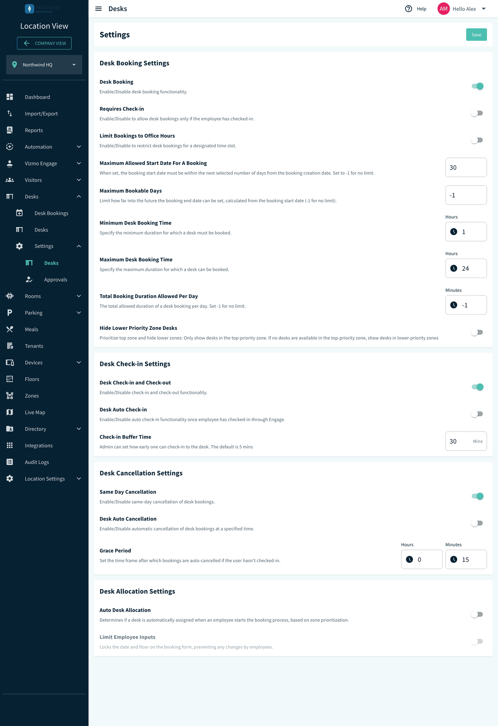Click the Meals fork and knife icon

(x=10, y=329)
